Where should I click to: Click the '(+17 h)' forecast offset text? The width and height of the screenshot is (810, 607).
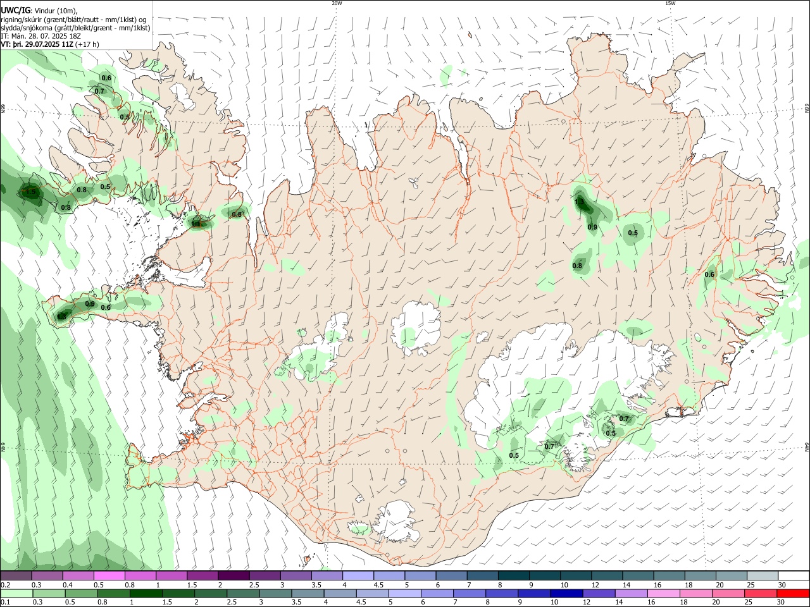[x=87, y=44]
